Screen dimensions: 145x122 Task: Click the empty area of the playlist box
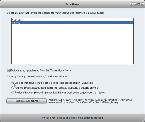[73, 44]
